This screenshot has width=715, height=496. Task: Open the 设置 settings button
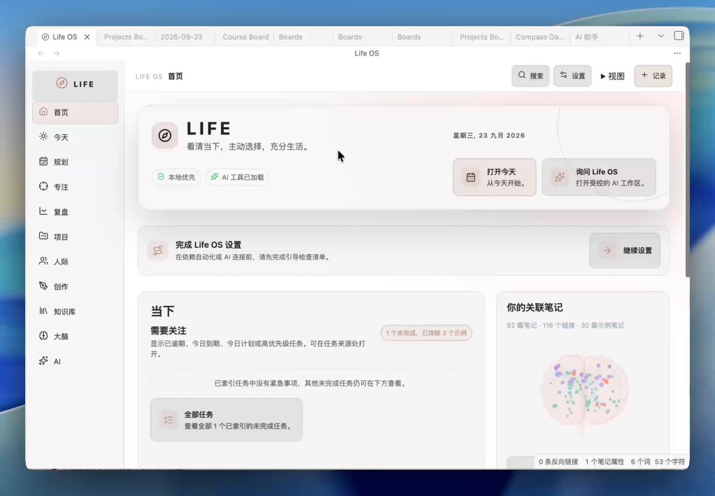[x=573, y=76]
